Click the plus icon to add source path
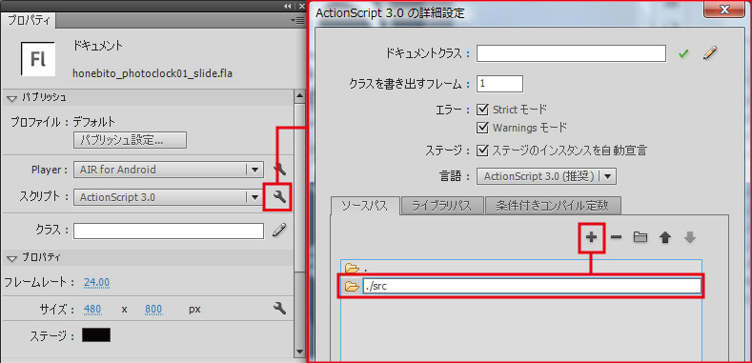 592,237
